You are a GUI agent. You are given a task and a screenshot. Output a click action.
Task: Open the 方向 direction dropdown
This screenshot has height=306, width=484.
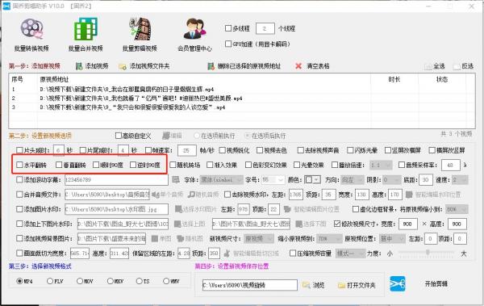tap(353, 179)
